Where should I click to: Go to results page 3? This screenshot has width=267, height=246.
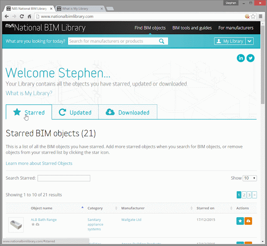[x=249, y=195]
